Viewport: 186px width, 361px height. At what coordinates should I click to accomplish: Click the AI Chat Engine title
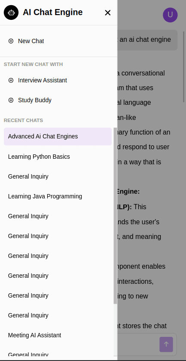[x=53, y=12]
